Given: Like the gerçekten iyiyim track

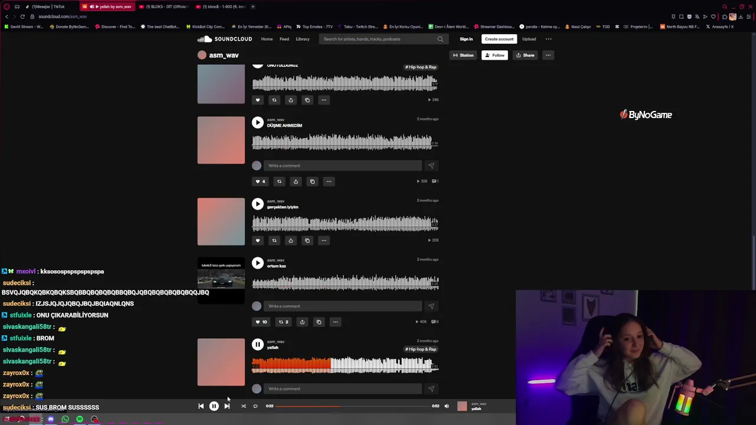Looking at the screenshot, I should point(258,240).
